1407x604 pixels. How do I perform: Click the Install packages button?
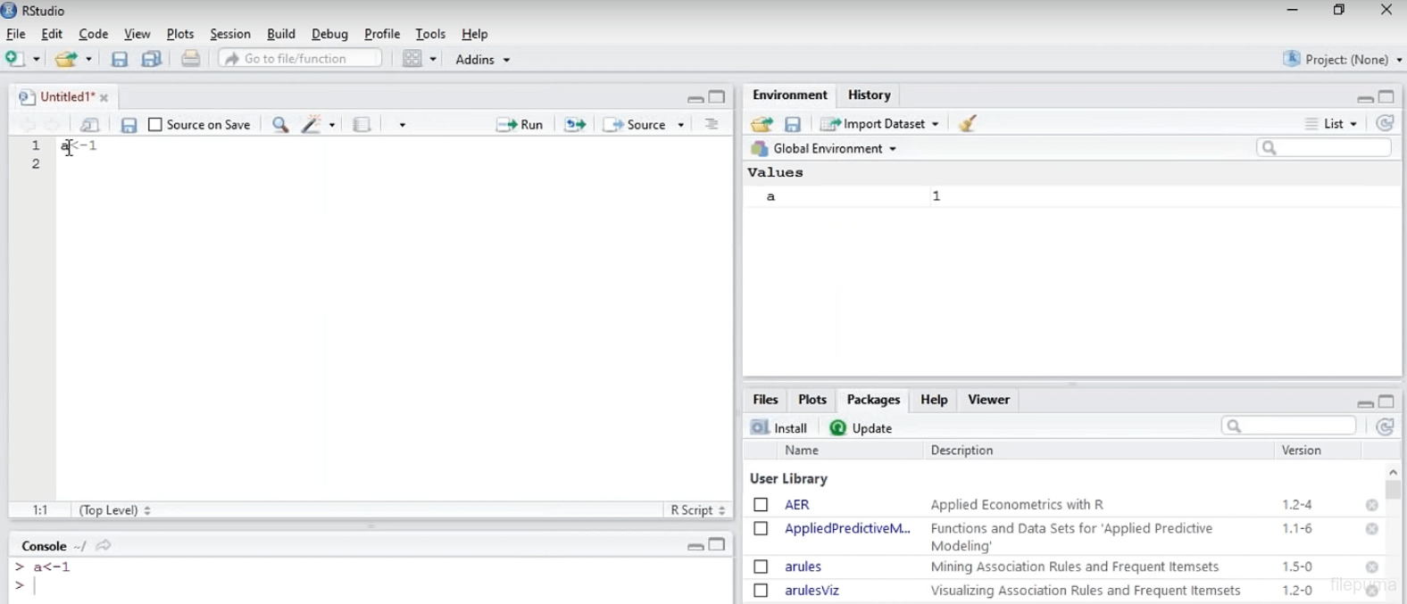(779, 427)
